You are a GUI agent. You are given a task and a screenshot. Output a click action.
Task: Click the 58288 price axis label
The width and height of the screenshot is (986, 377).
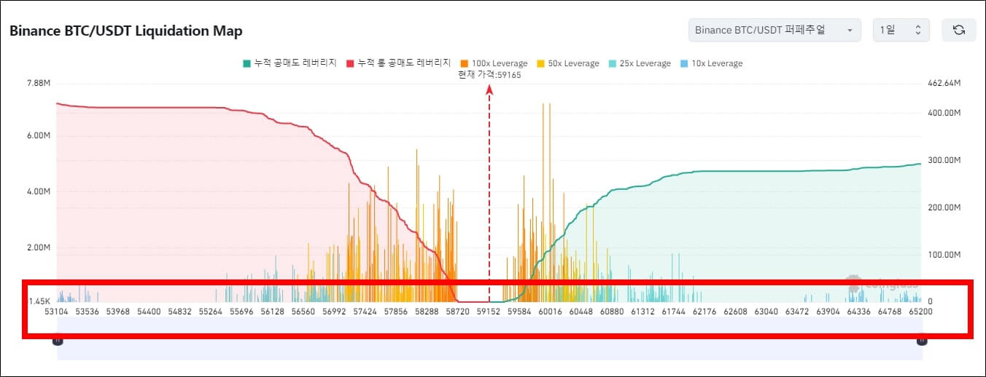(x=427, y=311)
